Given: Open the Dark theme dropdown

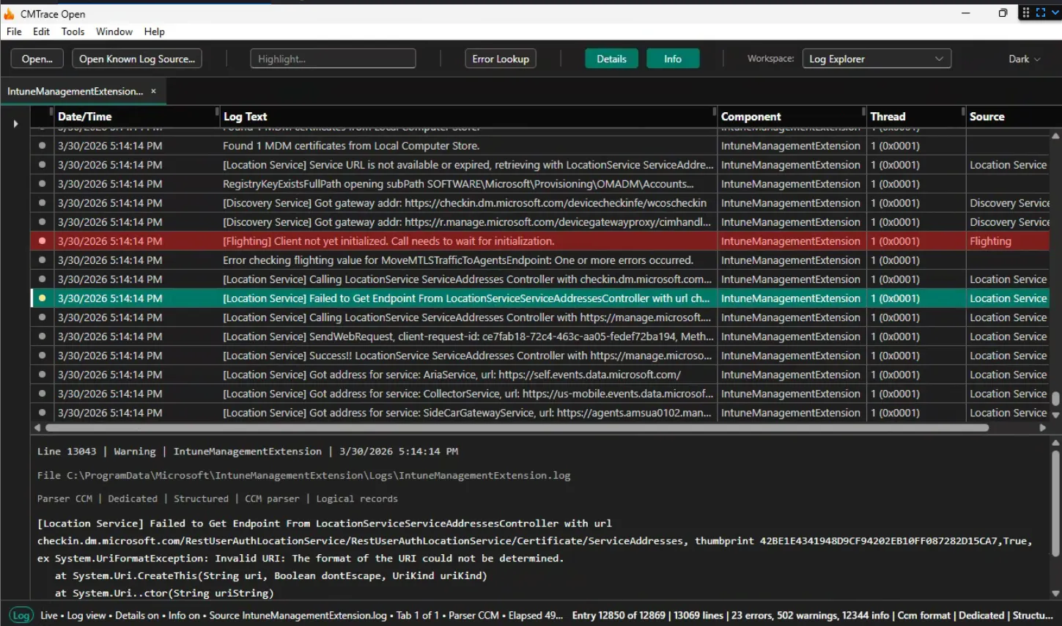Looking at the screenshot, I should pos(1023,58).
